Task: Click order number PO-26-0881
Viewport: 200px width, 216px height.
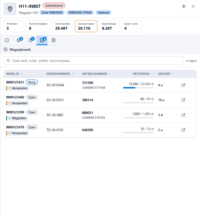Action: [x=55, y=115]
